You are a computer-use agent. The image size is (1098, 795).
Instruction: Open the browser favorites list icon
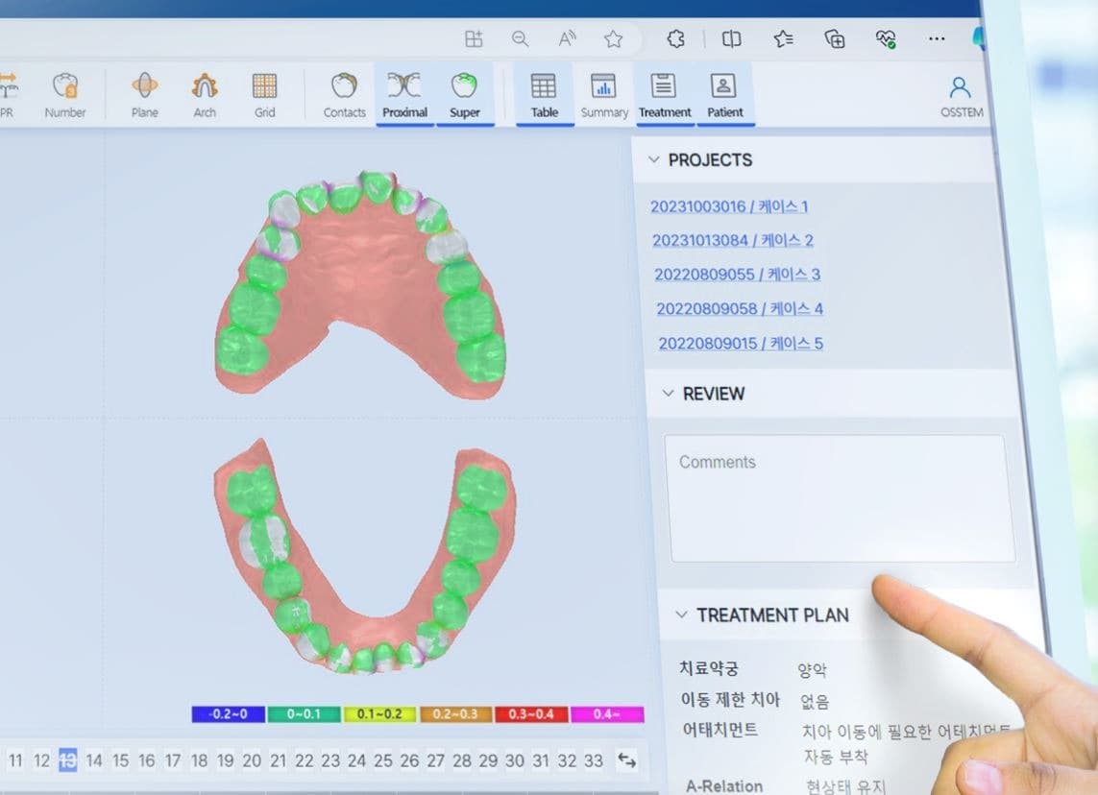[x=784, y=39]
